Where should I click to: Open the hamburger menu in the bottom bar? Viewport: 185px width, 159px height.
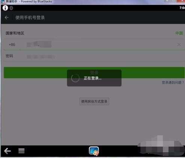[x=21, y=151]
